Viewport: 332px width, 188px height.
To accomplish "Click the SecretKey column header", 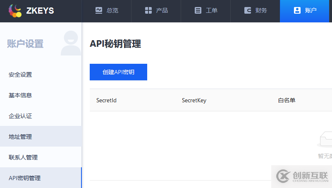I will (x=194, y=100).
